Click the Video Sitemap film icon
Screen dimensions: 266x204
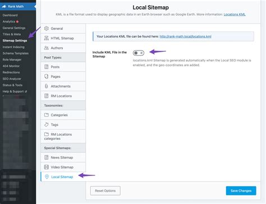47,167
